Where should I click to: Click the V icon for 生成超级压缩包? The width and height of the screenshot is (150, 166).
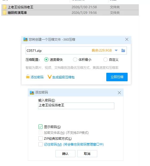(50, 77)
